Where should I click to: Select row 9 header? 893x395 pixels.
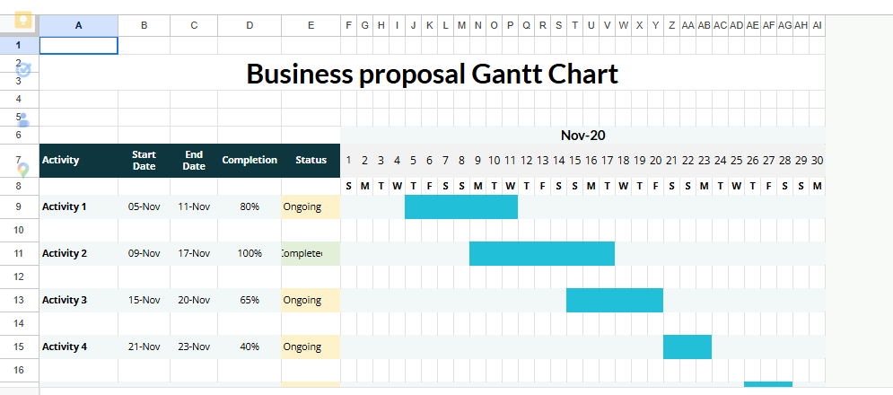(x=19, y=206)
